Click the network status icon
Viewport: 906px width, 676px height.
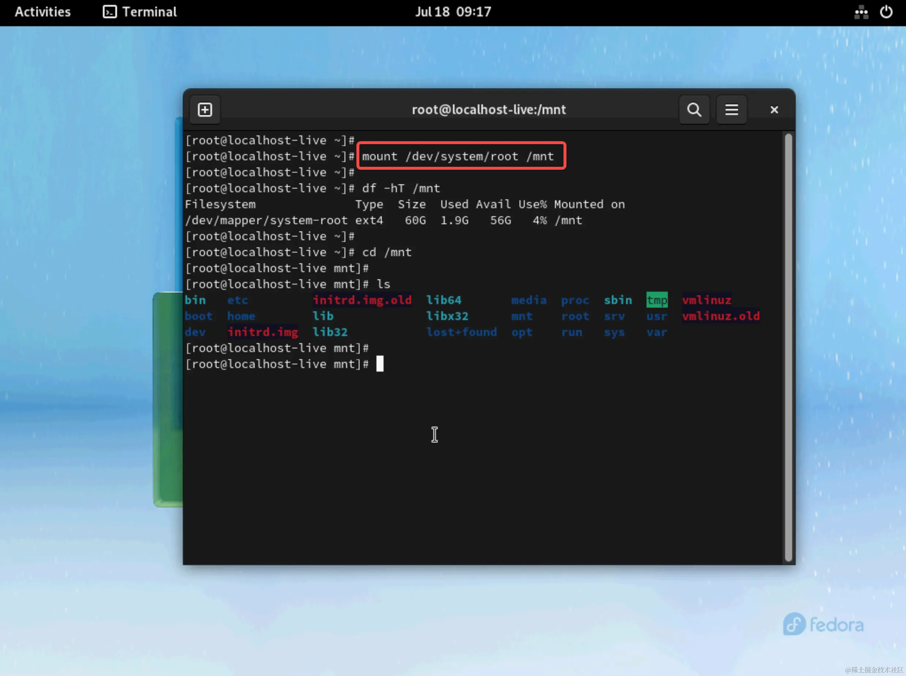coord(861,12)
